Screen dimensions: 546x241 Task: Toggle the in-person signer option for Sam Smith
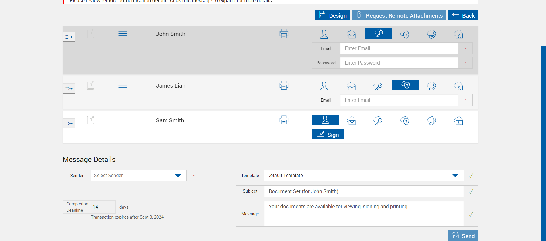(325, 120)
